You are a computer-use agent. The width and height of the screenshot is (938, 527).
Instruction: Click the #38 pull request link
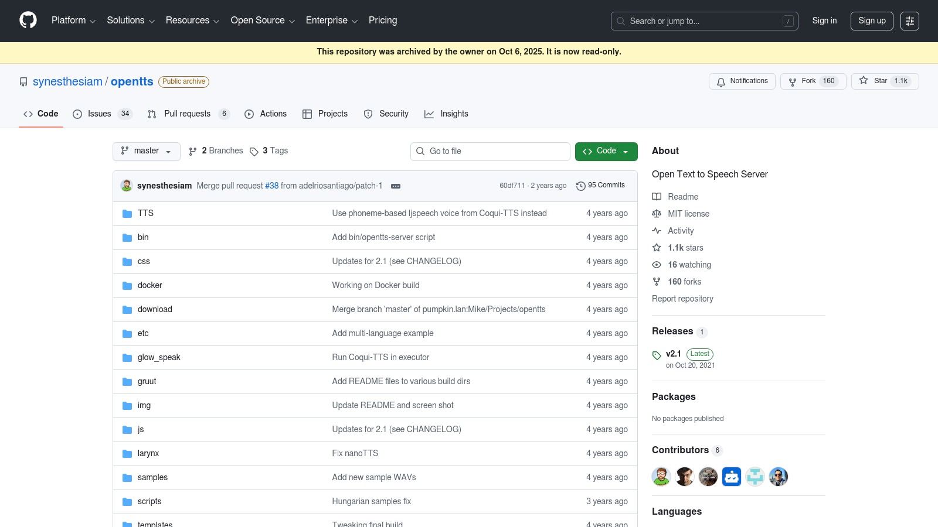pos(271,186)
